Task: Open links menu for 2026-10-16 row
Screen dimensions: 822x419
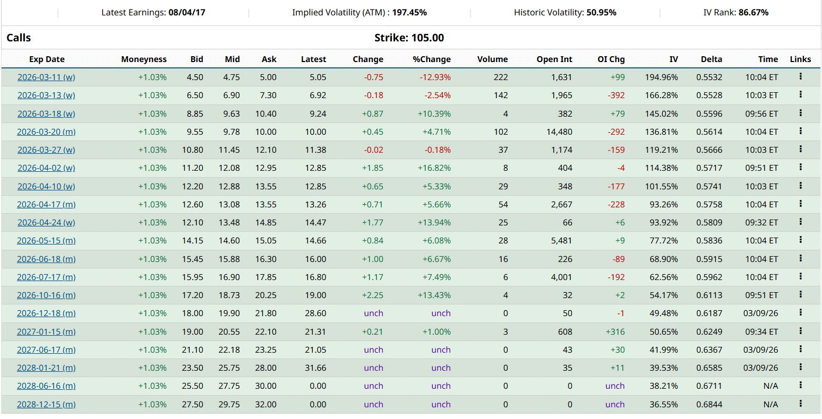Action: (x=800, y=295)
